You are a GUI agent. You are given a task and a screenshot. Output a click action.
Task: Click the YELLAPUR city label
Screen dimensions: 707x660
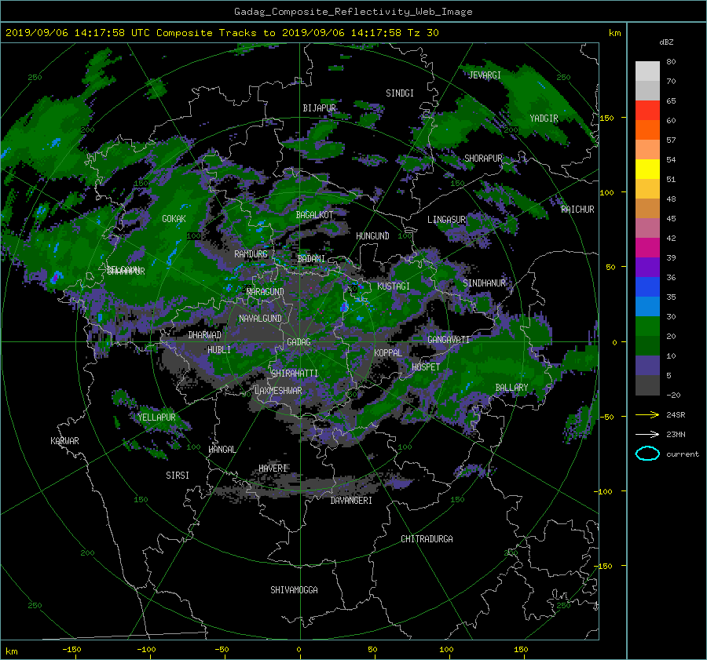[156, 418]
